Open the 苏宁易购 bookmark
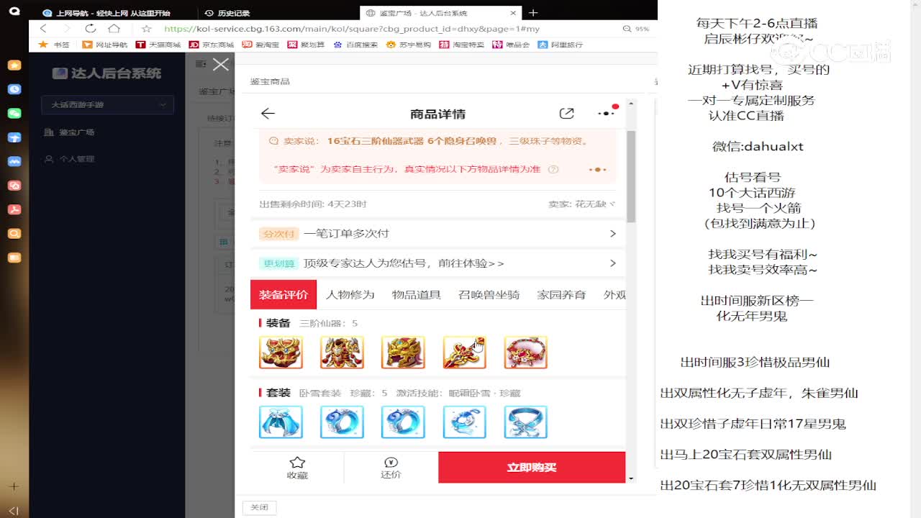The height and width of the screenshot is (518, 921). coord(409,45)
